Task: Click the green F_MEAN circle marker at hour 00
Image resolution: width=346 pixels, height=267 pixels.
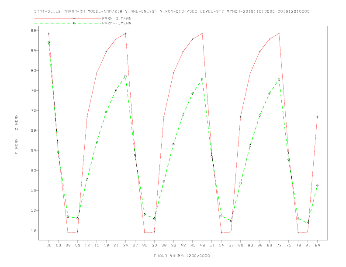Action: [x=49, y=42]
